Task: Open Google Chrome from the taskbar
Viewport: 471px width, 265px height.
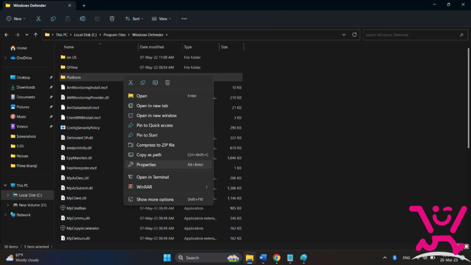Action: pos(276,258)
